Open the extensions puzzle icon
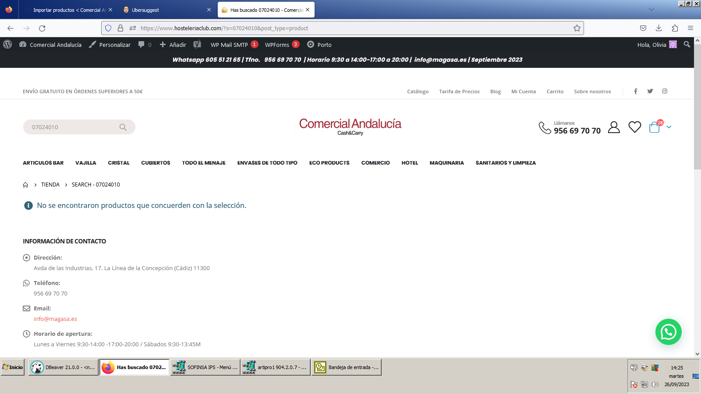701x394 pixels. click(675, 28)
